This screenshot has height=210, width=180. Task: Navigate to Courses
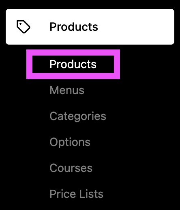pos(71,168)
